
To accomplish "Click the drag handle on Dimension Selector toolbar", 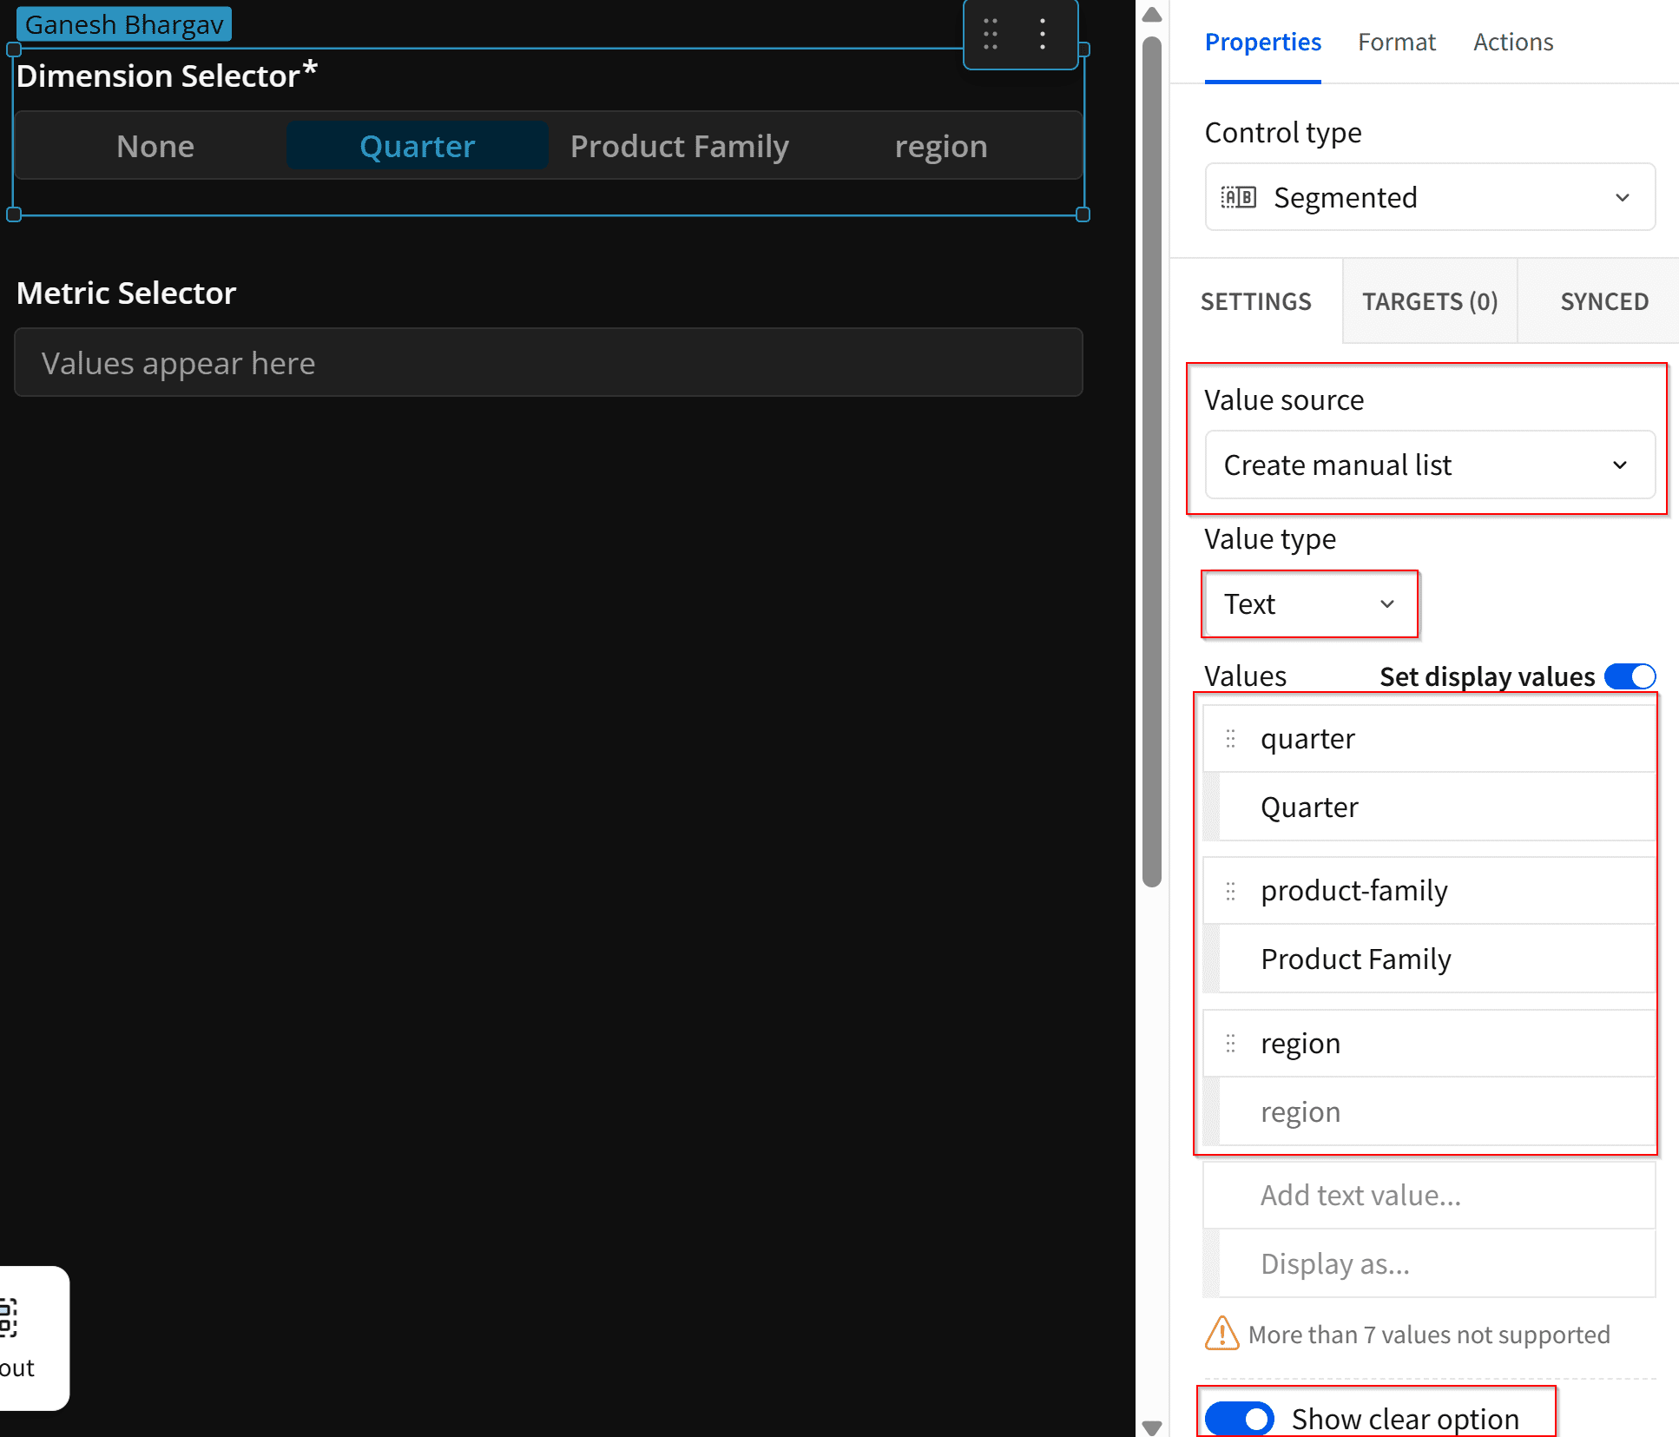I will pos(991,34).
